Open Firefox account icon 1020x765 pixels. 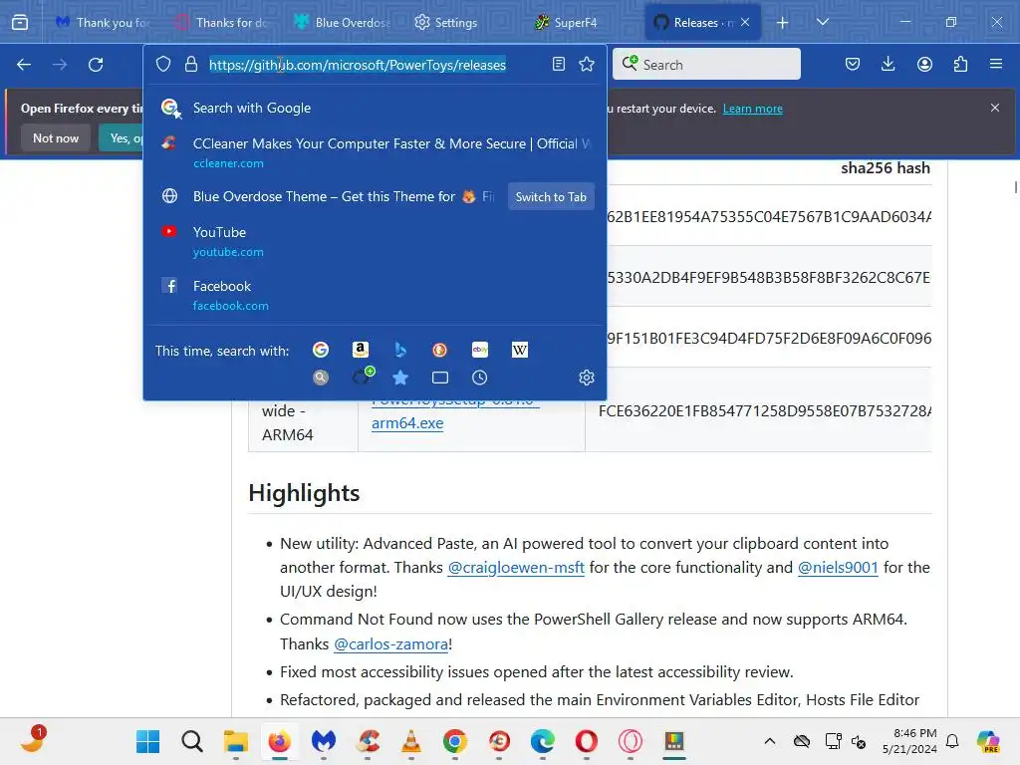924,64
